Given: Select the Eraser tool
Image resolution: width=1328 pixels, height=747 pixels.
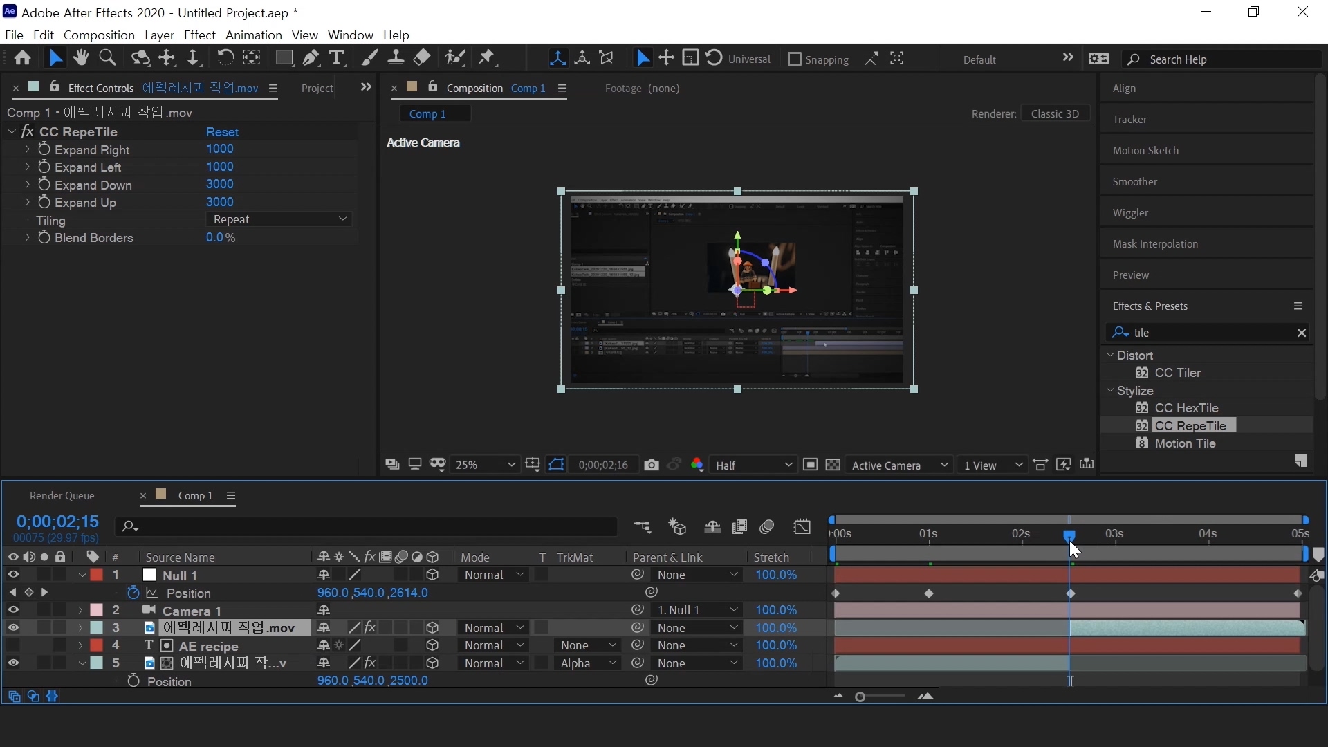Looking at the screenshot, I should coord(422,58).
